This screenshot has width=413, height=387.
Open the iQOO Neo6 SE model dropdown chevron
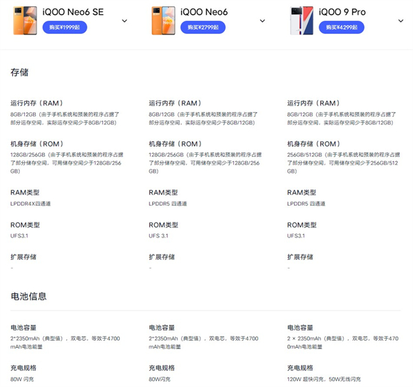125,21
